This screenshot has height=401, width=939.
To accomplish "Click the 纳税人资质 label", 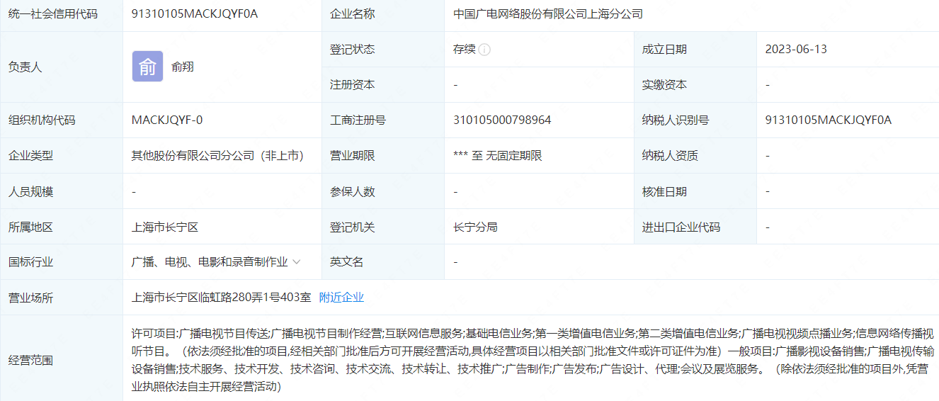I will pyautogui.click(x=670, y=156).
